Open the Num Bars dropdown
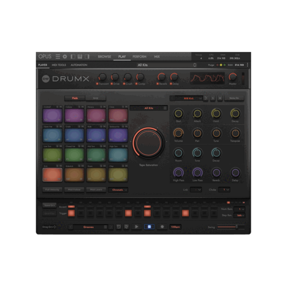 tap(240, 209)
